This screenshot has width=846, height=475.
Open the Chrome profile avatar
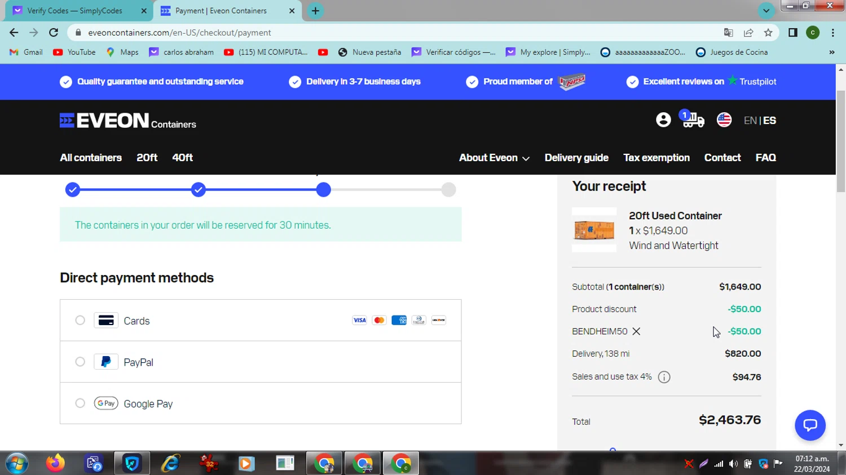coord(813,33)
